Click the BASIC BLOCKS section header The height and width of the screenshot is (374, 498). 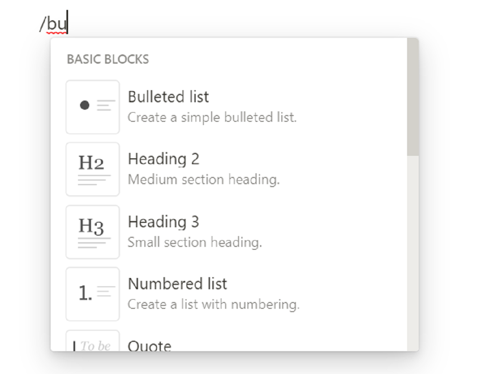[108, 59]
